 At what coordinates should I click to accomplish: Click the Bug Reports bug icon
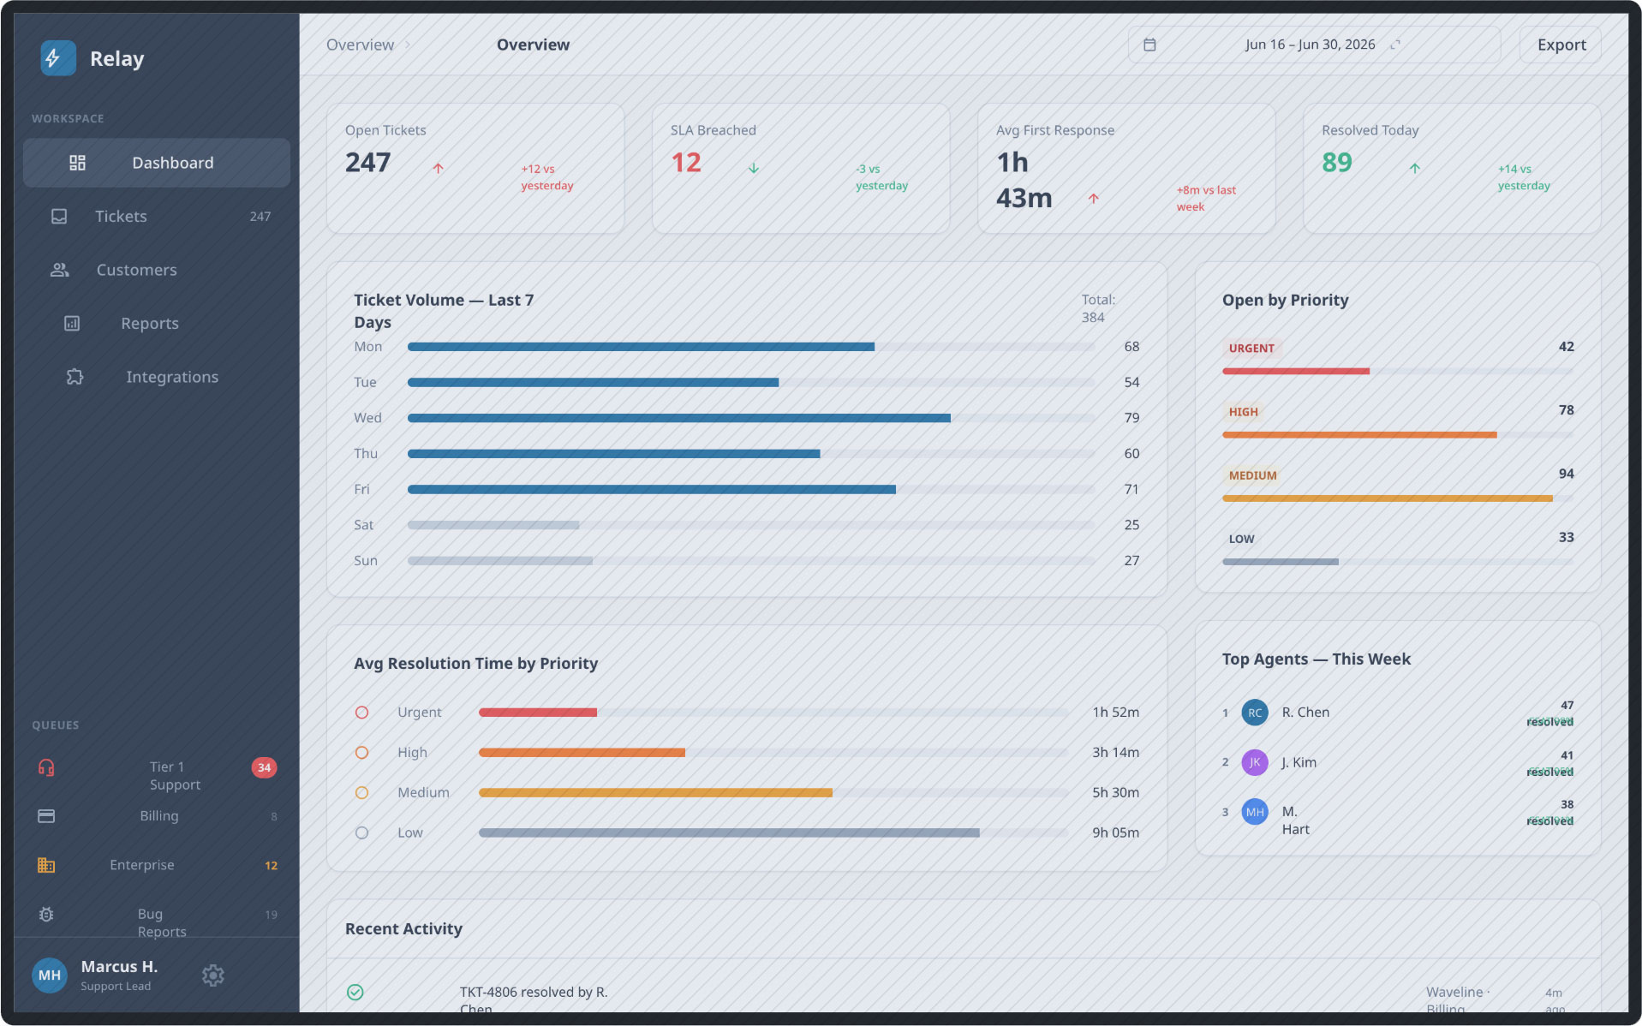46,915
